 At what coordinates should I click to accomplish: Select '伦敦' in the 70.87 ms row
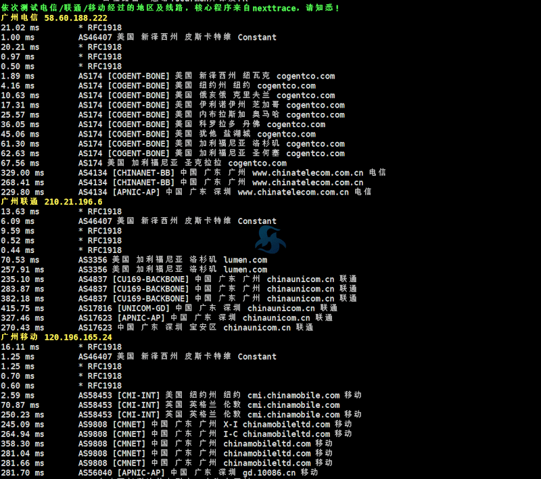pyautogui.click(x=232, y=405)
